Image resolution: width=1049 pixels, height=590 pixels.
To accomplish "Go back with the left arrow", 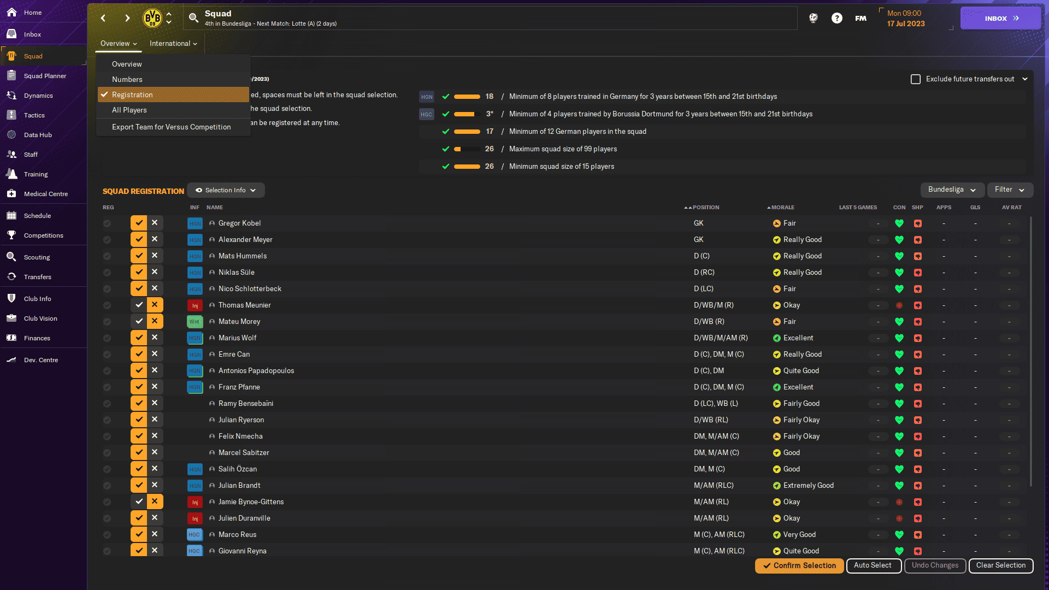I will pos(103,18).
